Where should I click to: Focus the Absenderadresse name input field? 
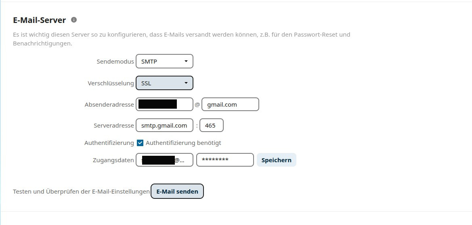(x=164, y=105)
